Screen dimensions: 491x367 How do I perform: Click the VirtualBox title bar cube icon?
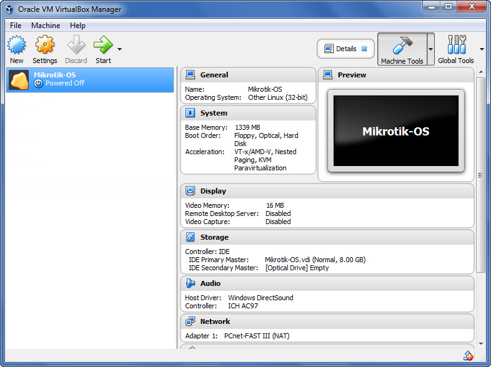[9, 9]
